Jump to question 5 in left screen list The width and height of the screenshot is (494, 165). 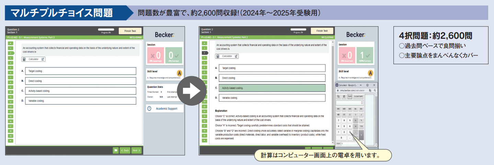pyautogui.click(x=10, y=68)
